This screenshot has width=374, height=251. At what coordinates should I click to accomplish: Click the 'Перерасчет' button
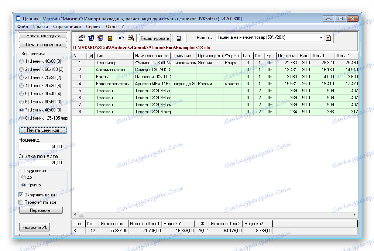click(x=41, y=210)
